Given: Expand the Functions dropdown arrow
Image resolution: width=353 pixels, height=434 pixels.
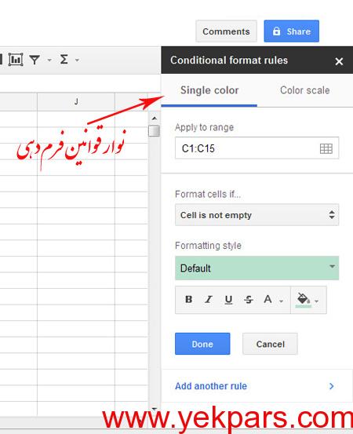Looking at the screenshot, I should 77,60.
